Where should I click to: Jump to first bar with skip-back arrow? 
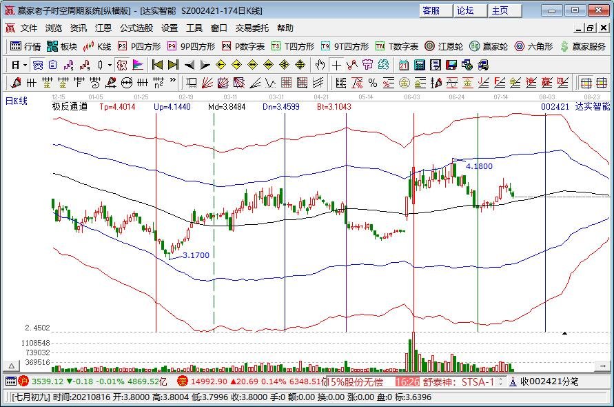point(157,65)
